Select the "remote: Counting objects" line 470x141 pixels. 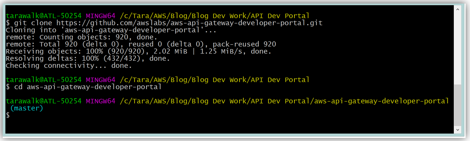(x=81, y=37)
